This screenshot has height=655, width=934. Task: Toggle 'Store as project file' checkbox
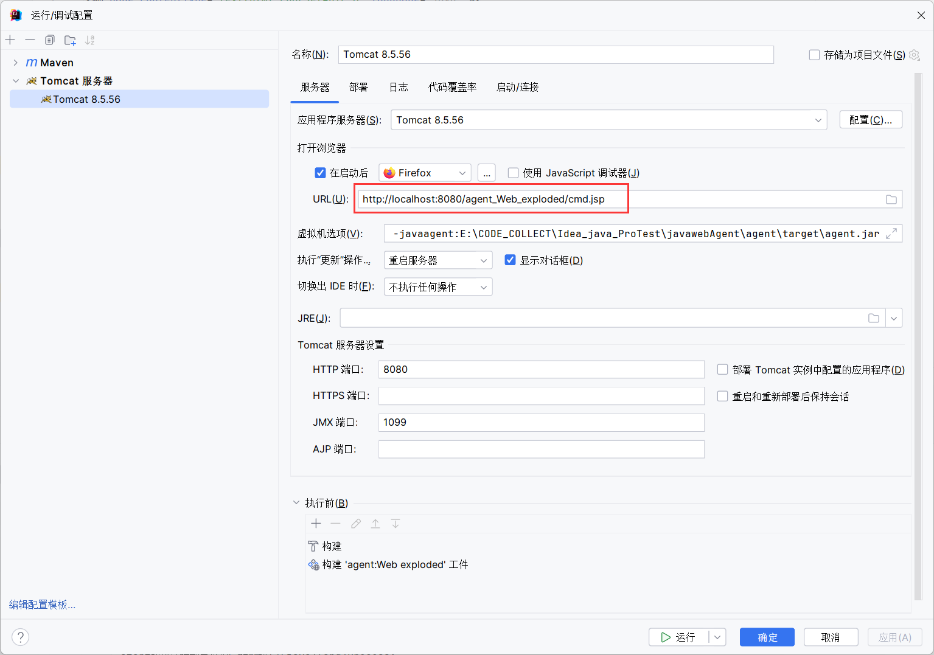click(x=814, y=55)
